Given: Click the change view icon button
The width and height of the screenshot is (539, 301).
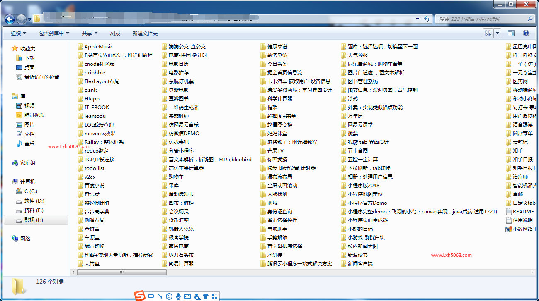Looking at the screenshot, I should 488,33.
